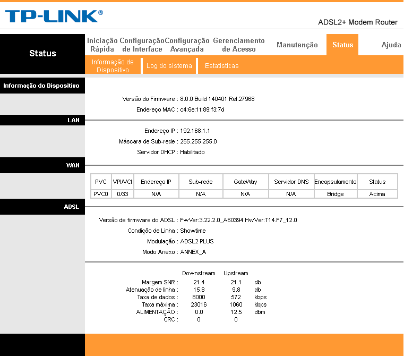The image size is (404, 356).
Task: Click upstream SNR margin 21.1
Action: tap(236, 282)
